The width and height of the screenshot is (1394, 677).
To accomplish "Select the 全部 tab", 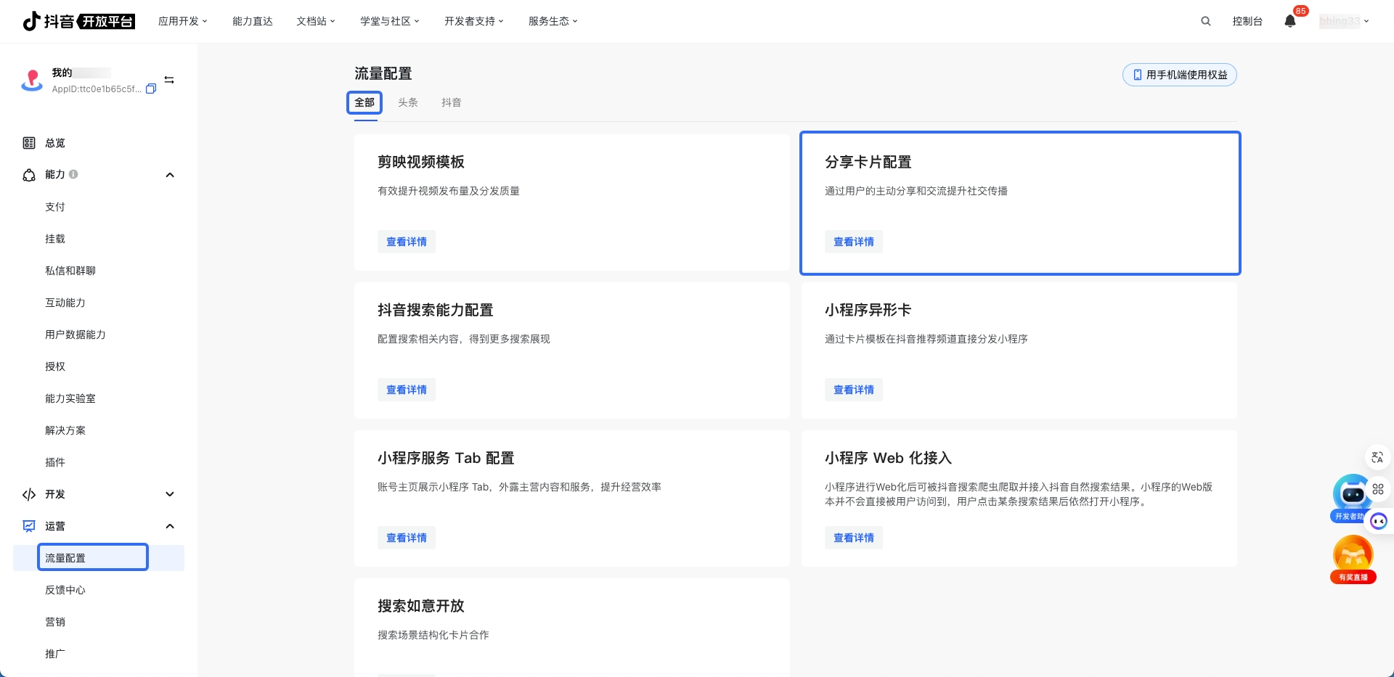I will (x=364, y=102).
